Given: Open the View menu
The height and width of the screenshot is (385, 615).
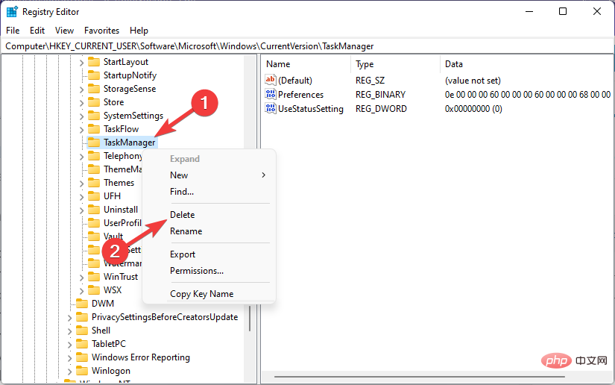Looking at the screenshot, I should 64,31.
